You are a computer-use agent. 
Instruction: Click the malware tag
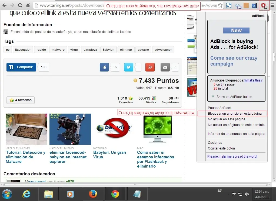coord(58,50)
